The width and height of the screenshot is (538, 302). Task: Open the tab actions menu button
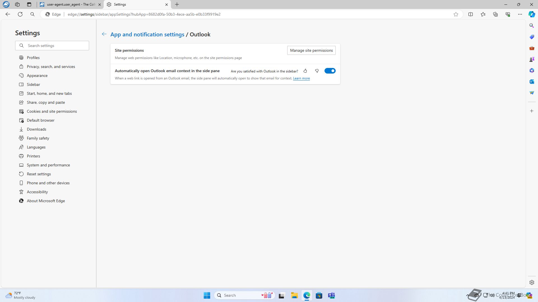(29, 4)
